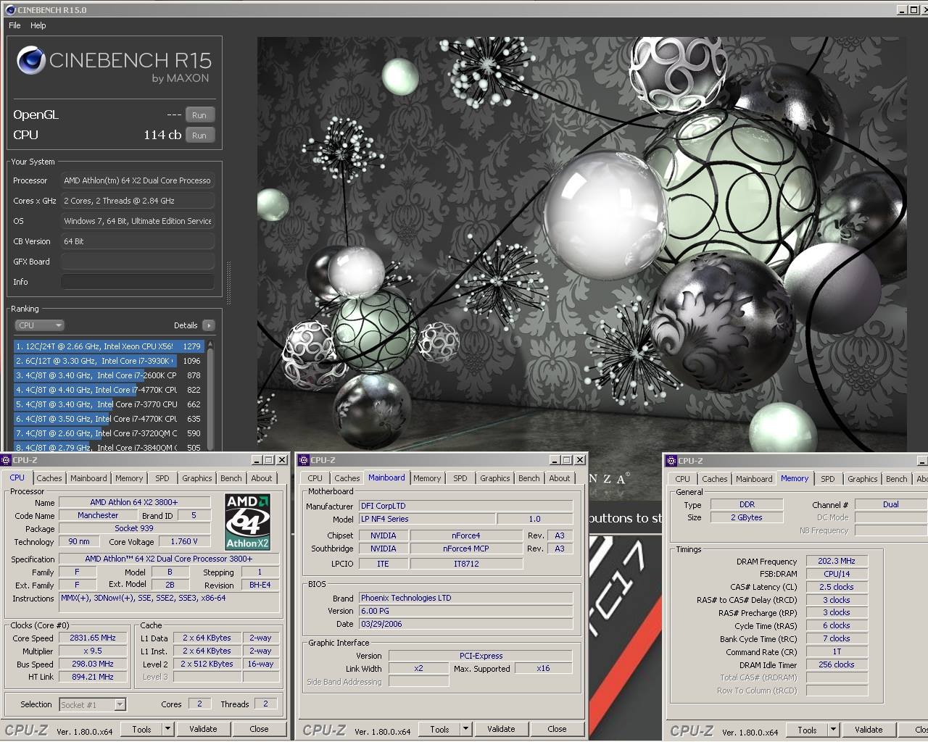The height and width of the screenshot is (742, 928).
Task: Select ranking entry 3 Core i7-2600K
Action: (x=109, y=375)
